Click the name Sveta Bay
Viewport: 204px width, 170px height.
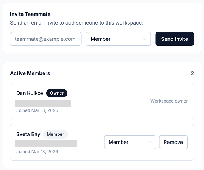(x=28, y=134)
